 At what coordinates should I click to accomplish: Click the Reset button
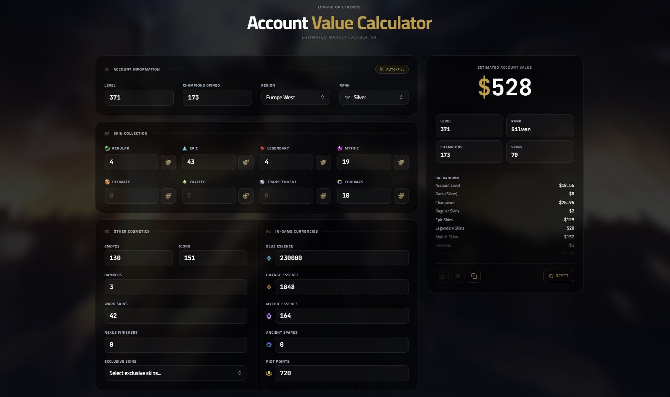tap(559, 276)
